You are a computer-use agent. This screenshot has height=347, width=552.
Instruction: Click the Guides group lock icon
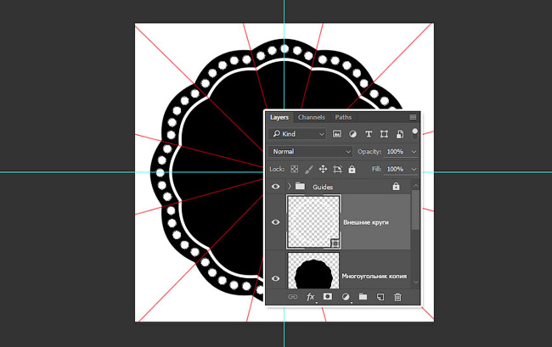396,187
